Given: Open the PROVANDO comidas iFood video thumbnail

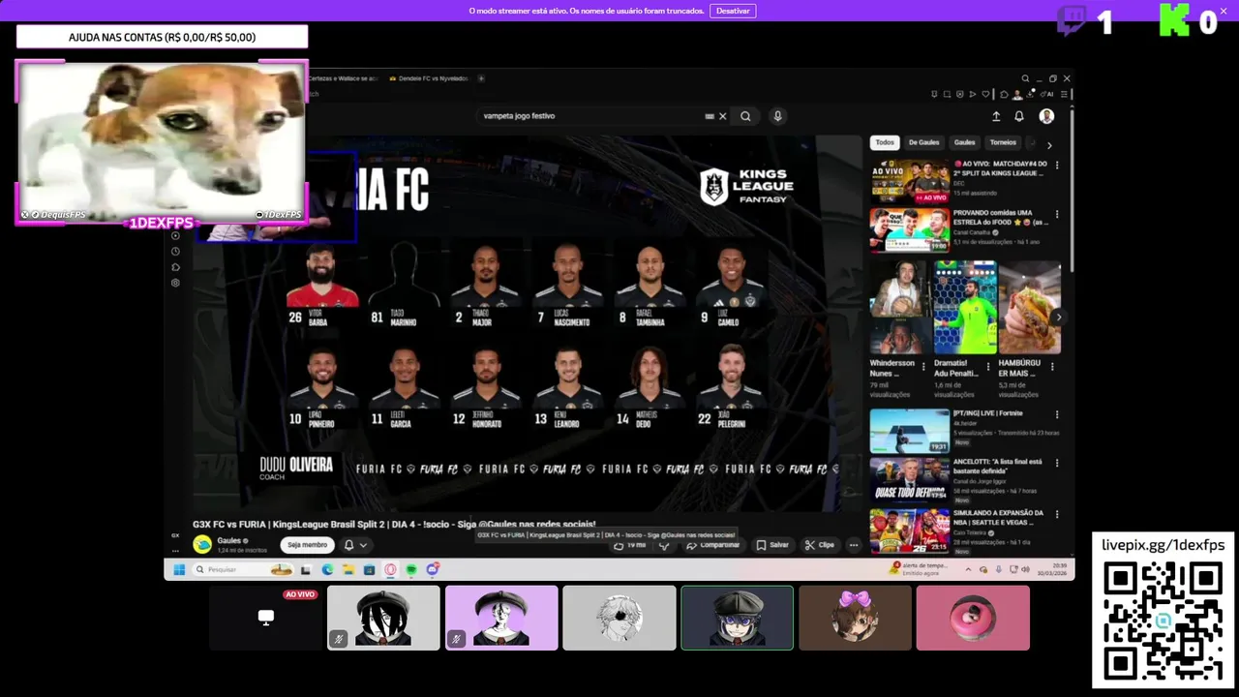Looking at the screenshot, I should tap(910, 229).
